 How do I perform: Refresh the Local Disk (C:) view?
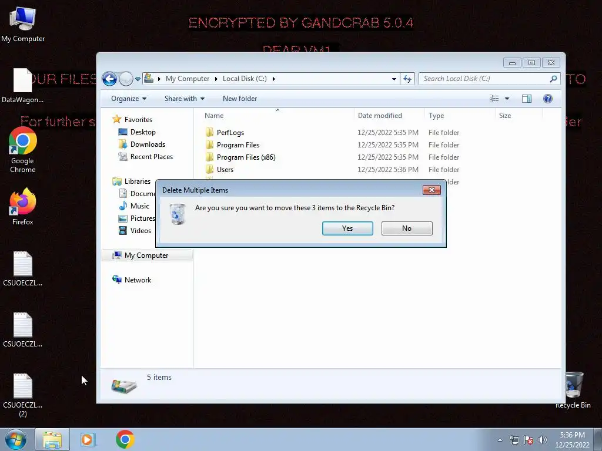click(x=407, y=79)
